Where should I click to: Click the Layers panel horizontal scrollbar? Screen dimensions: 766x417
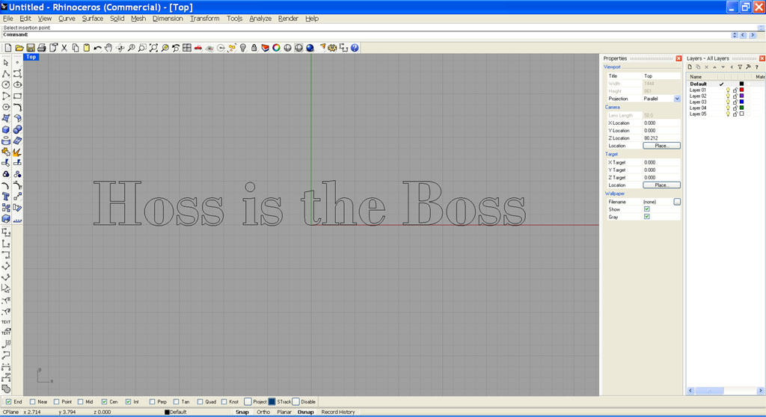(724, 391)
